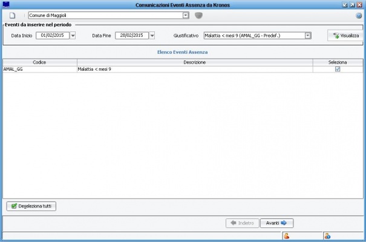Click the minimize-to-corner window icon in title bar
Screen dimensions: 366x242
coord(345,5)
